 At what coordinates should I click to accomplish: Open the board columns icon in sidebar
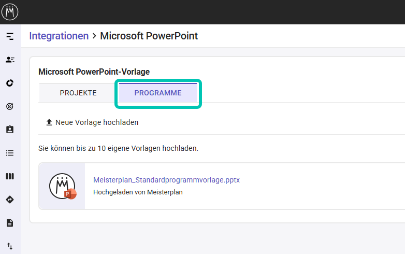pos(10,176)
